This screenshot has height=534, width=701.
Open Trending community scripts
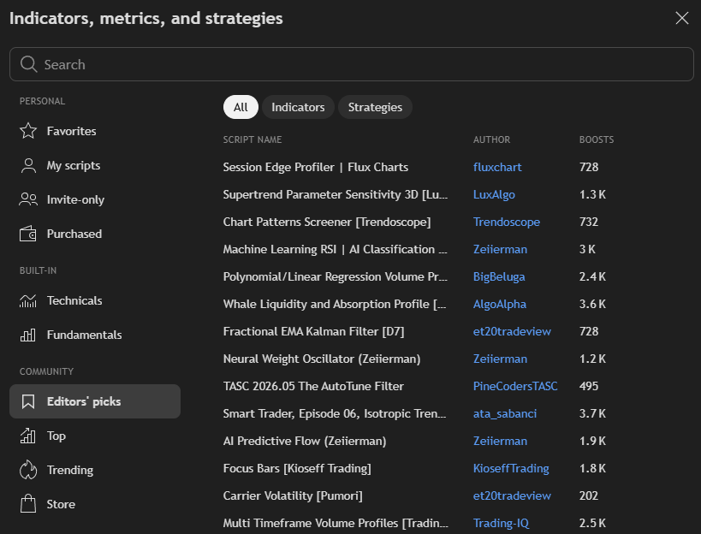(x=95, y=470)
